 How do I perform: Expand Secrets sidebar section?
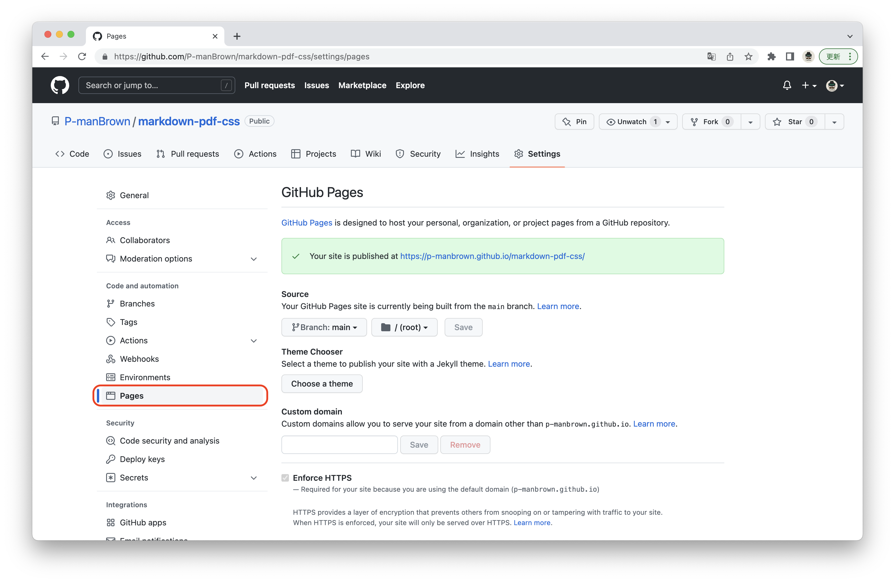point(254,478)
